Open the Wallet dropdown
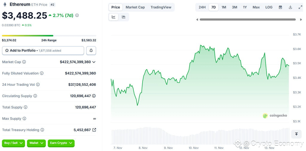The image size is (306, 151). point(36,143)
